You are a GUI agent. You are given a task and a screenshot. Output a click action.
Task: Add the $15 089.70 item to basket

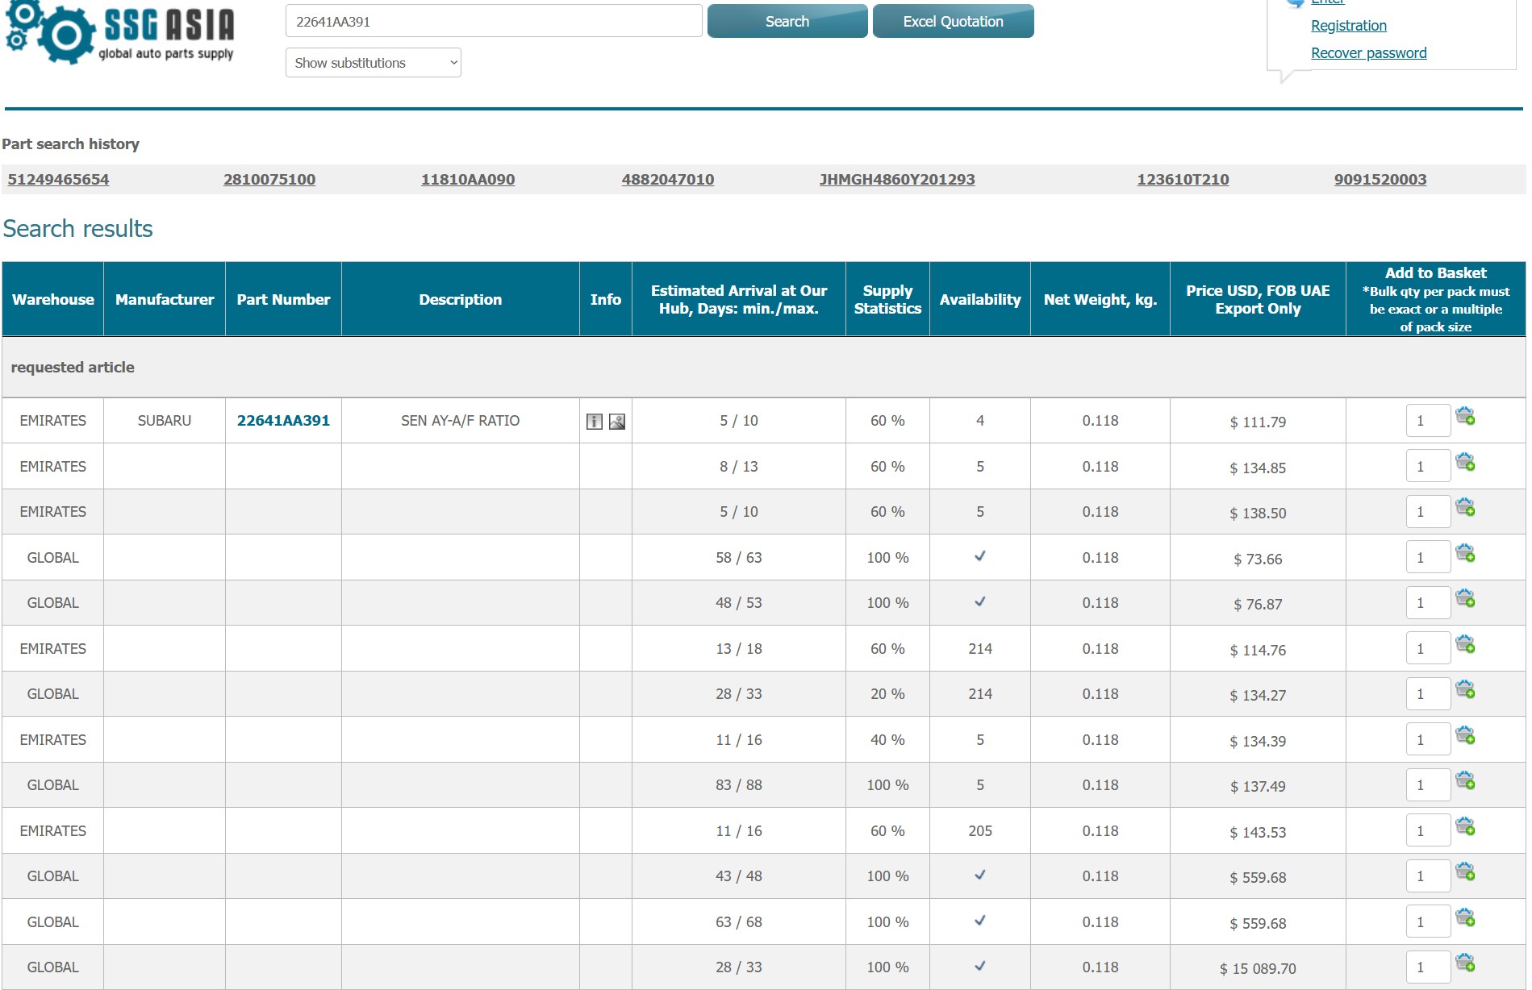point(1465,963)
